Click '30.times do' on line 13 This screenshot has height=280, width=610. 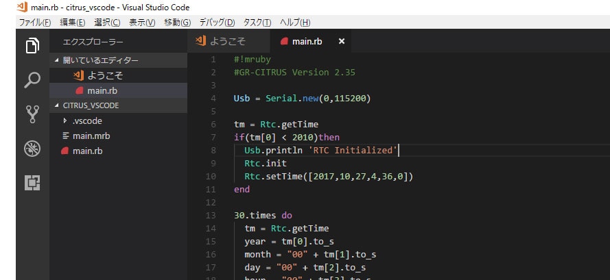click(263, 215)
